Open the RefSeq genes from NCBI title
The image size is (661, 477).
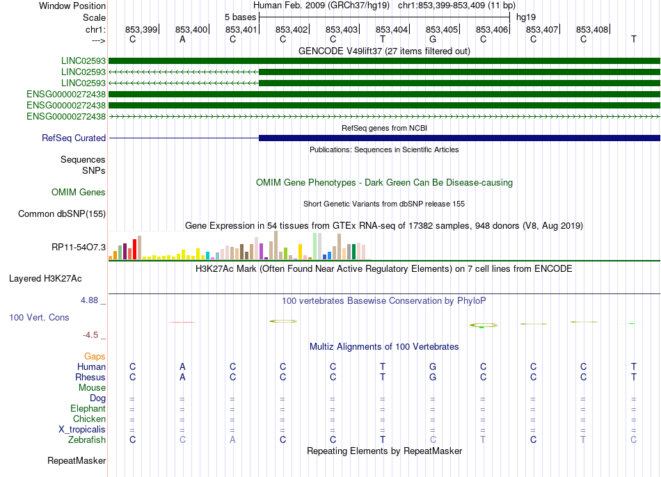pos(384,128)
